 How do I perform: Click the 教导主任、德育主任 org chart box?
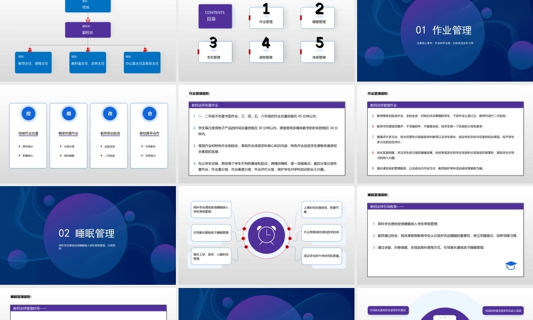(33, 62)
